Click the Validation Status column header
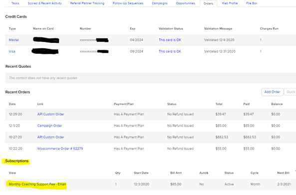The height and width of the screenshot is (195, 296). point(171,28)
